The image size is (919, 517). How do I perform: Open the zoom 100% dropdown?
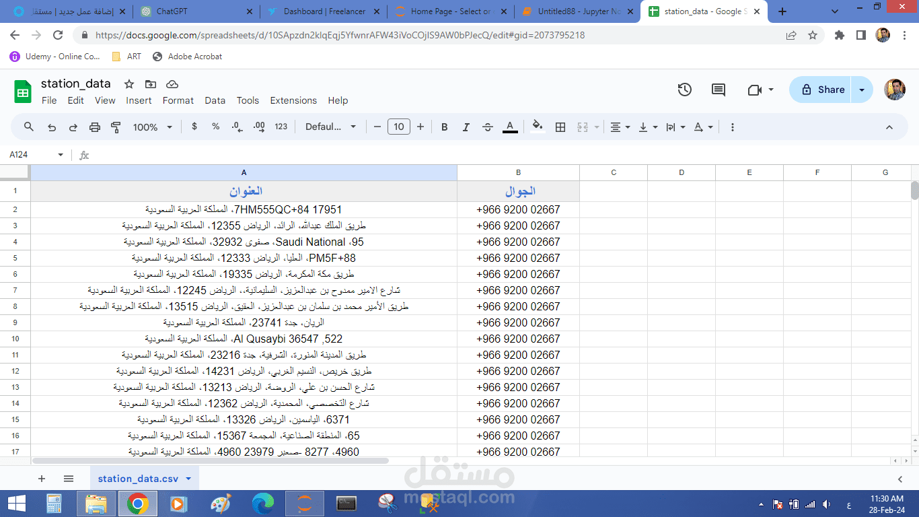[x=153, y=127]
